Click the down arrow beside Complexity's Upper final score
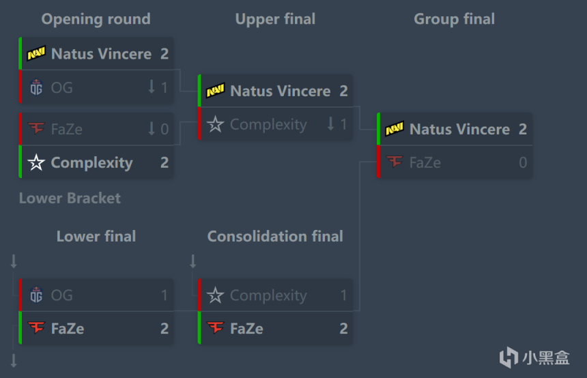The width and height of the screenshot is (587, 378). coord(330,125)
